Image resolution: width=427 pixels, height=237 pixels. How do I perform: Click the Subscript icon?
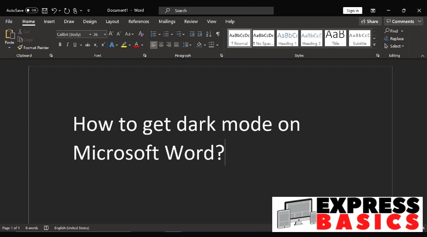coord(95,45)
